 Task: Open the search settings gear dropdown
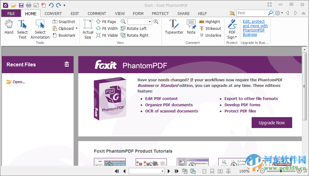tap(279, 13)
